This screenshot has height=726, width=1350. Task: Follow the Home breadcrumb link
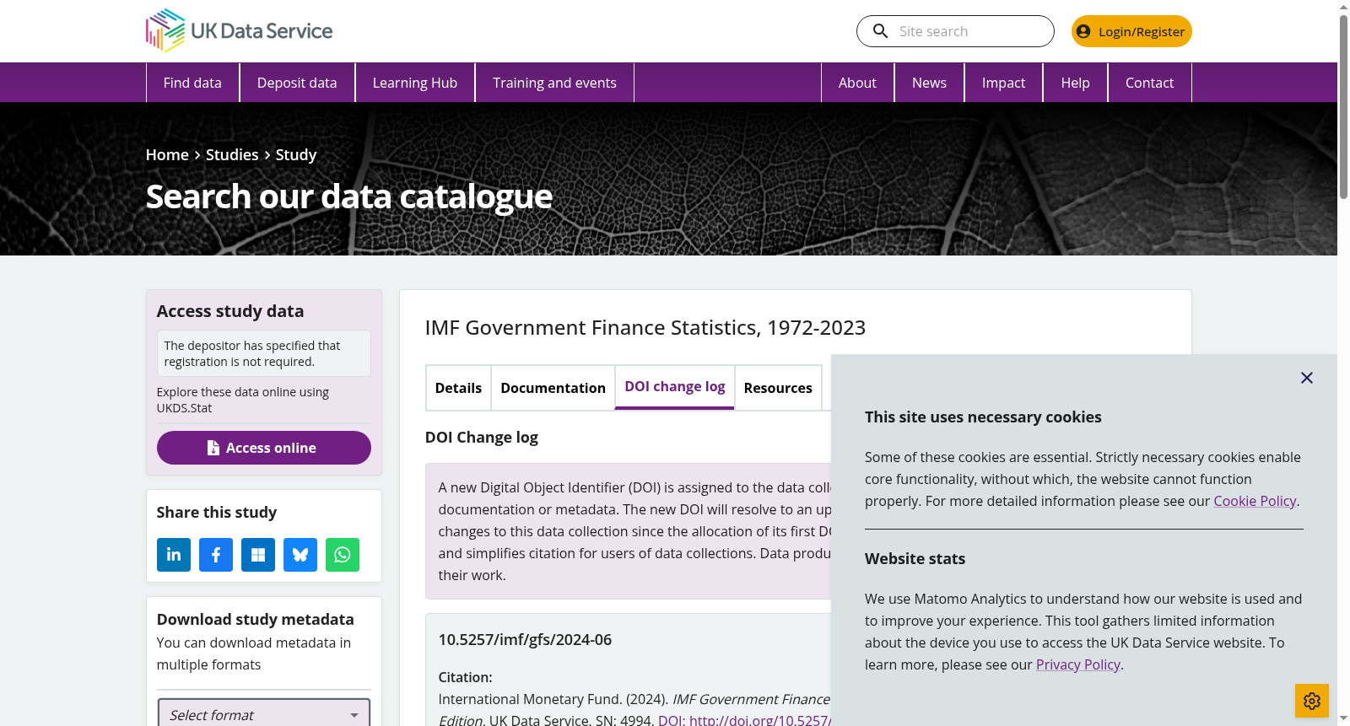tap(167, 155)
